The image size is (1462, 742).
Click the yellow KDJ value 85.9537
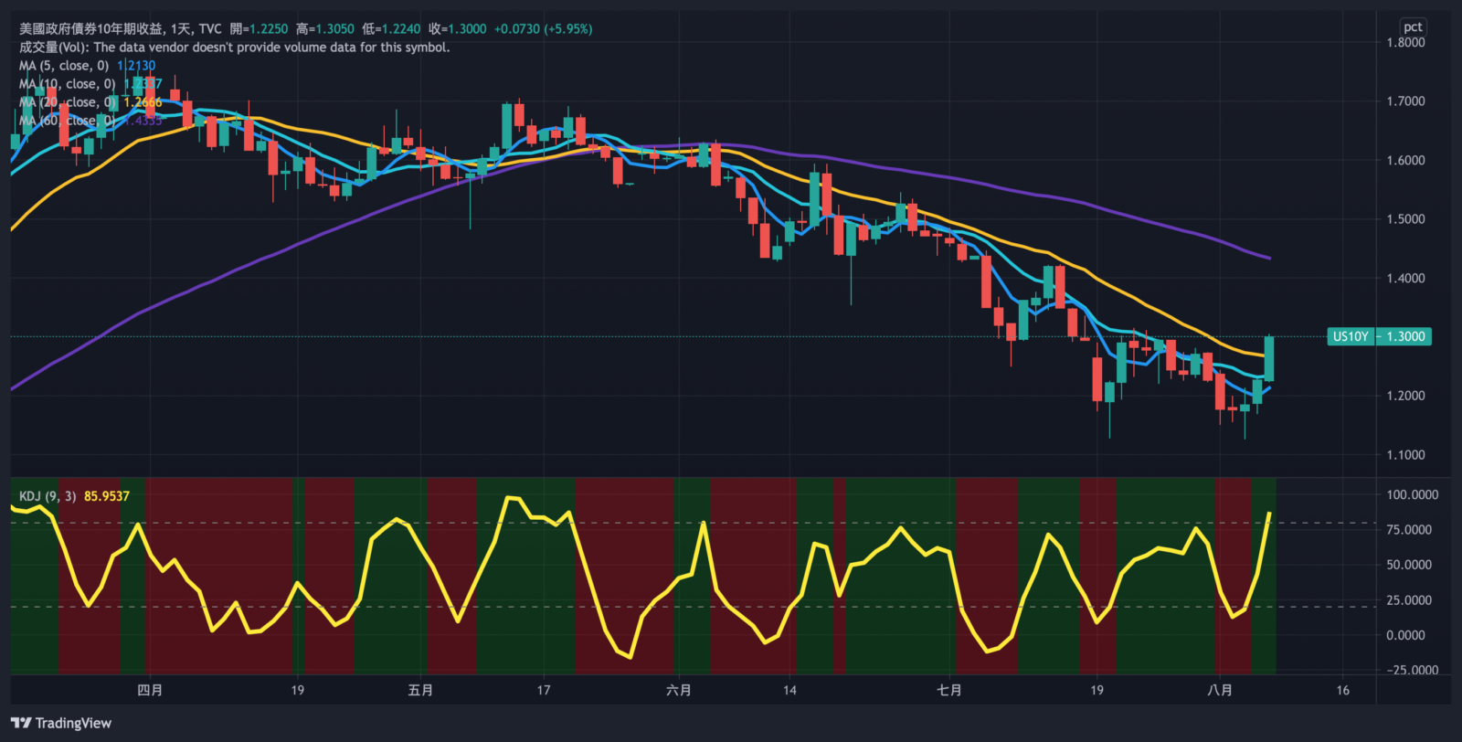(107, 496)
